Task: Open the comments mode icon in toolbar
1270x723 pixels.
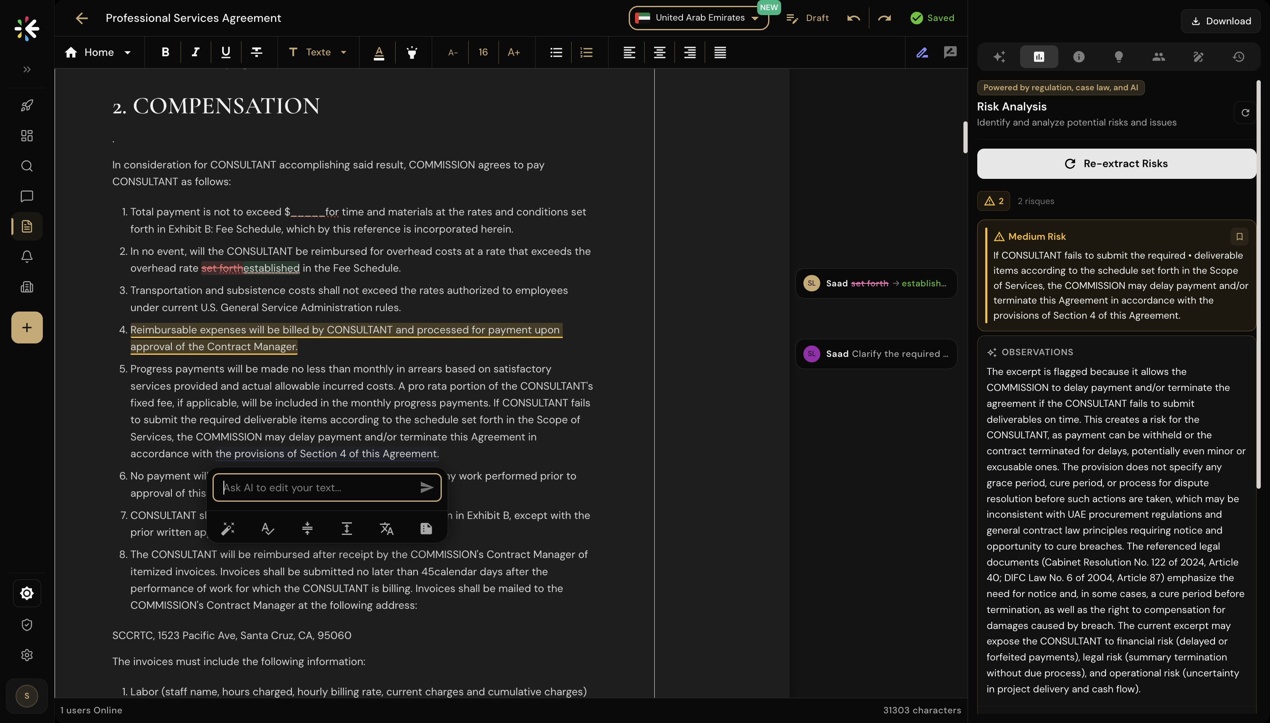Action: [x=950, y=52]
